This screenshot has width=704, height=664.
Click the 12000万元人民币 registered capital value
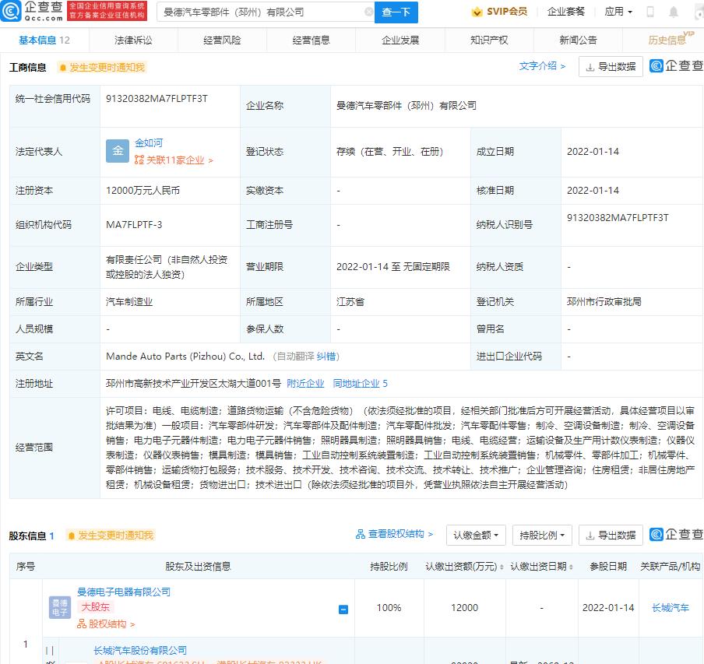point(143,191)
